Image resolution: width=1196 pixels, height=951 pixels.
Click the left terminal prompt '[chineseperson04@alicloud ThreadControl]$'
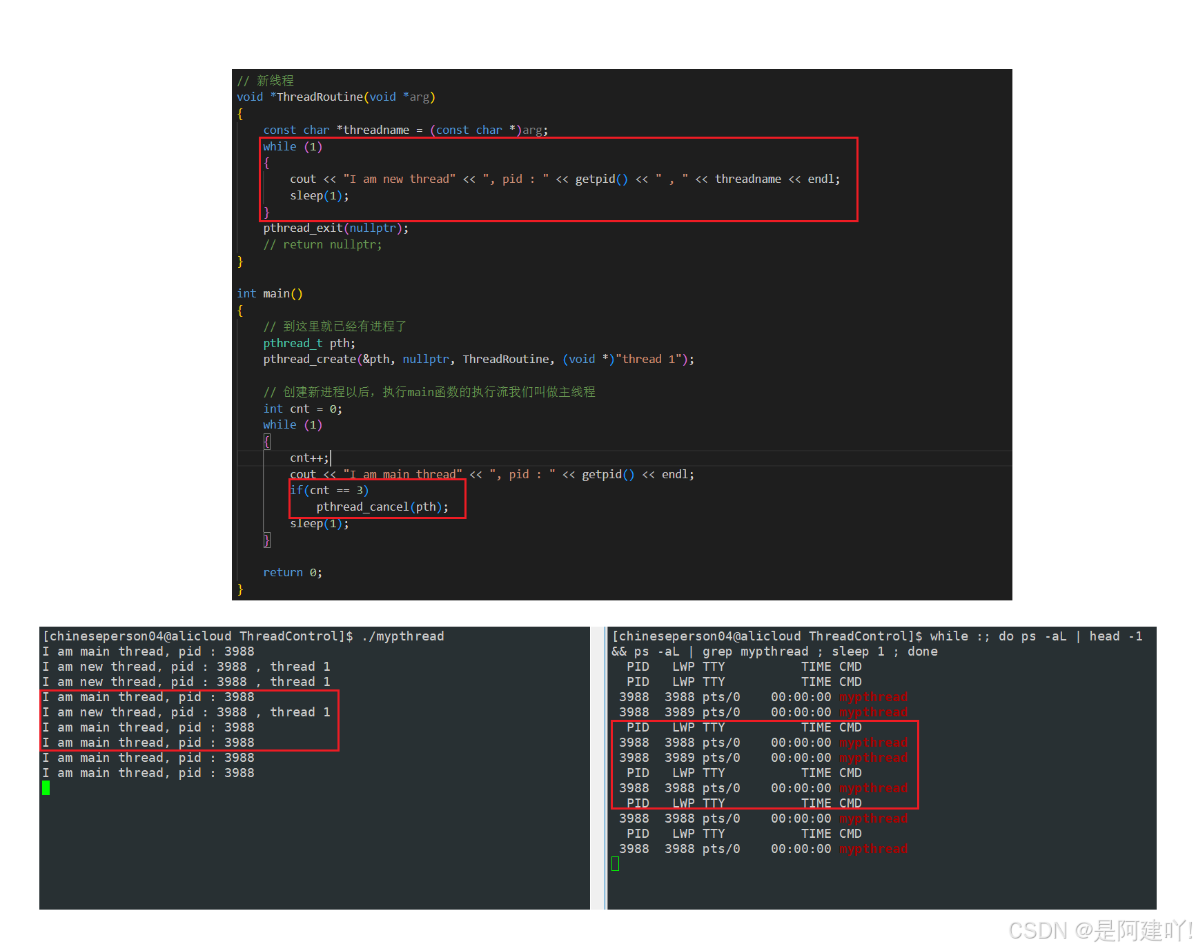tap(198, 636)
